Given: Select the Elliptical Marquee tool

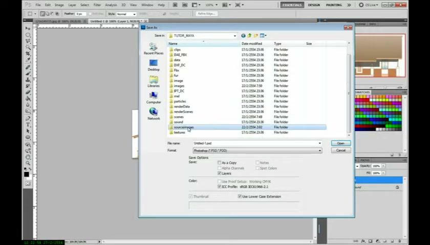Looking at the screenshot, I should [28, 35].
